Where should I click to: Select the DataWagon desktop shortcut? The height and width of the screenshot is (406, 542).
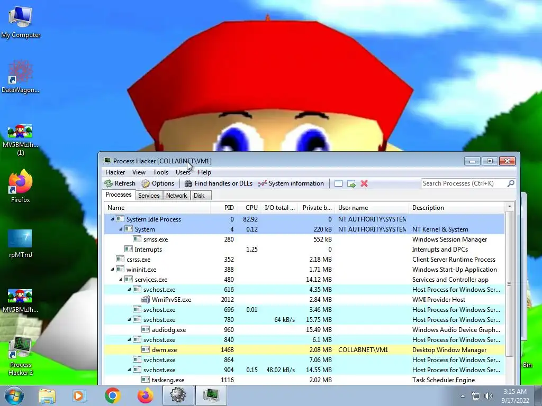21,77
